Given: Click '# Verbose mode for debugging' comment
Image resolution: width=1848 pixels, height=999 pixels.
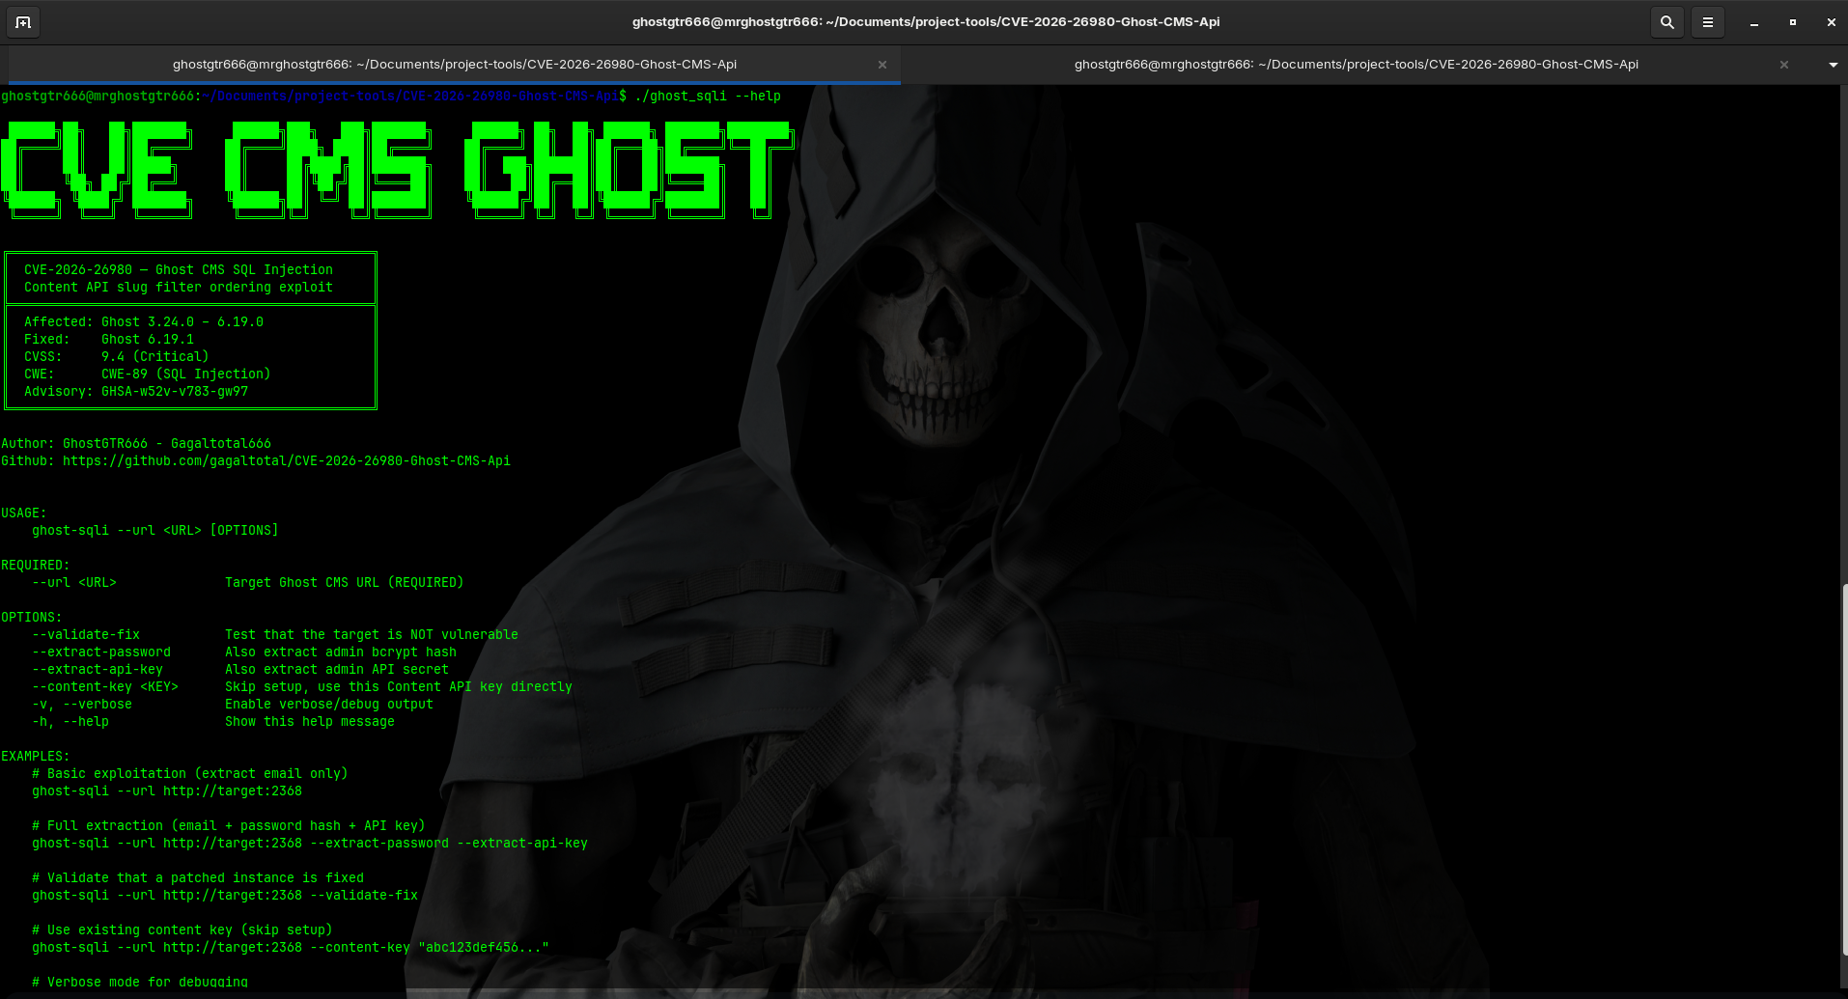Looking at the screenshot, I should tap(140, 983).
